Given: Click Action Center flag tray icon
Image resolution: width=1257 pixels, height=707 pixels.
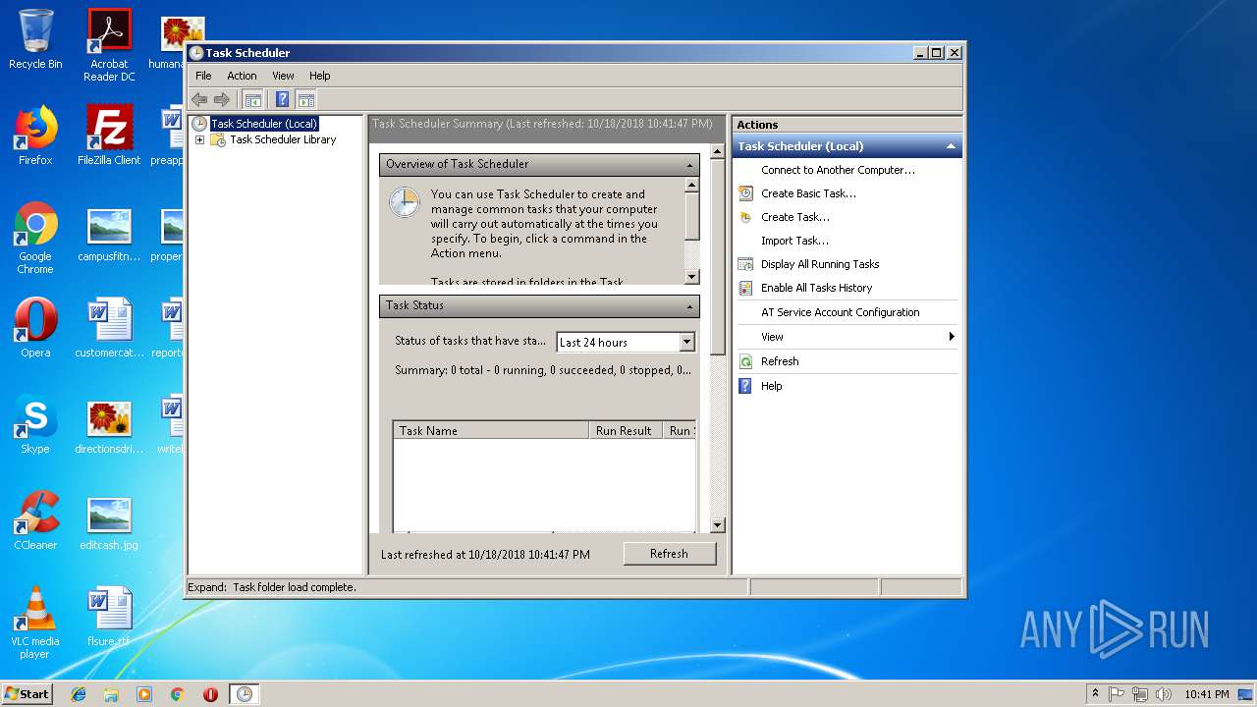Looking at the screenshot, I should click(x=1117, y=694).
